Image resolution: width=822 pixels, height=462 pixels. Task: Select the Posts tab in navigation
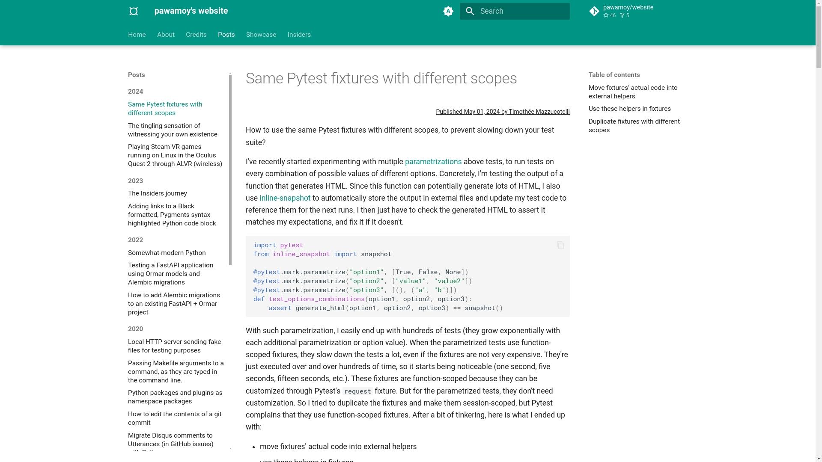click(226, 34)
